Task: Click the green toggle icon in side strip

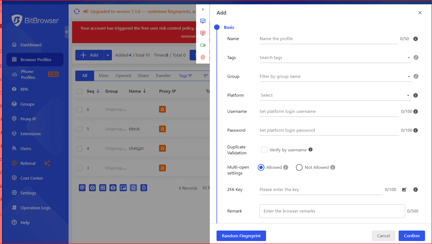Action: [203, 45]
